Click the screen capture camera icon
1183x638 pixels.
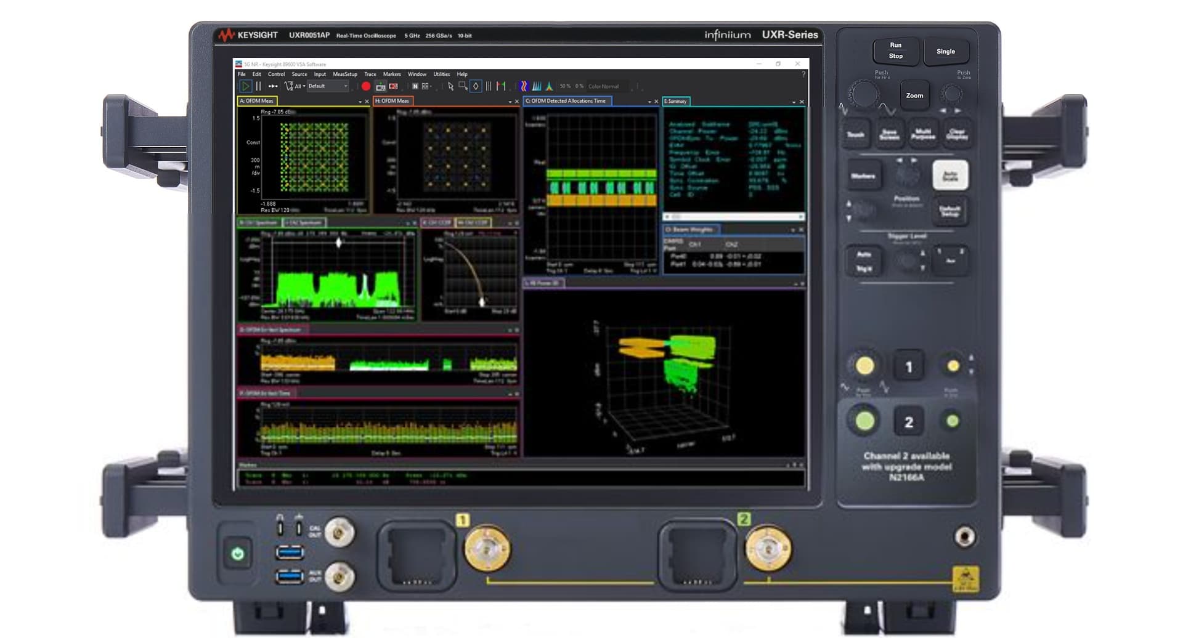[x=381, y=86]
